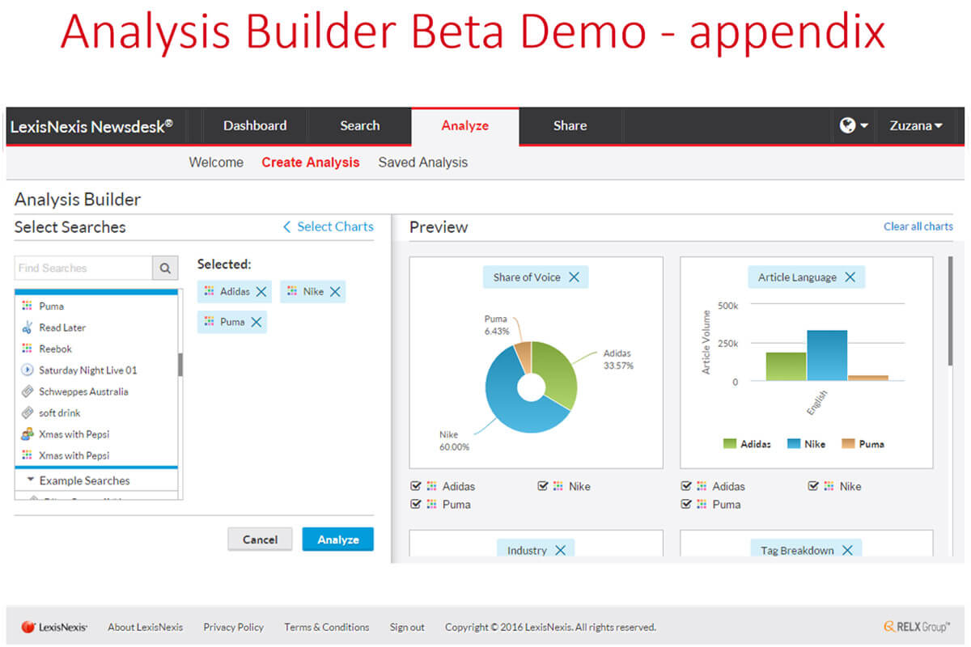Select the Create Analysis subtab
The width and height of the screenshot is (971, 647).
click(311, 163)
